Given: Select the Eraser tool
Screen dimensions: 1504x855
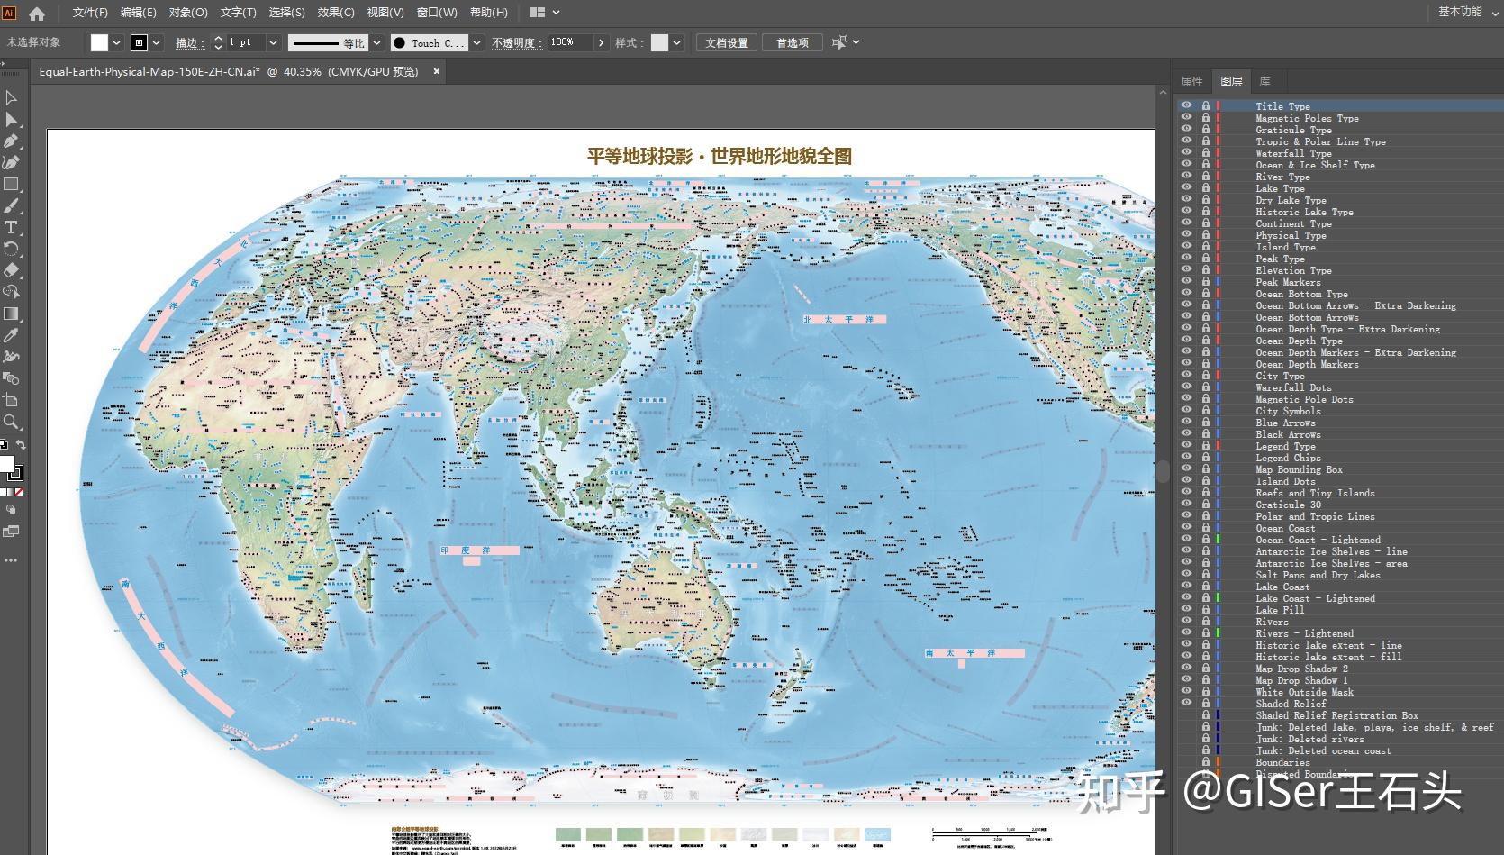Looking at the screenshot, I should pos(12,270).
